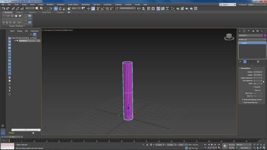Click the Play Animation button
This screenshot has height=150, width=267.
click(x=212, y=145)
